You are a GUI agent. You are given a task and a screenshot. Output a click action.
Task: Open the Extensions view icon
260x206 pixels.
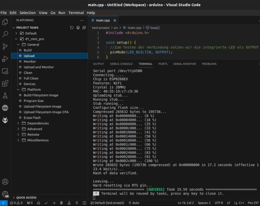pyautogui.click(x=5, y=83)
